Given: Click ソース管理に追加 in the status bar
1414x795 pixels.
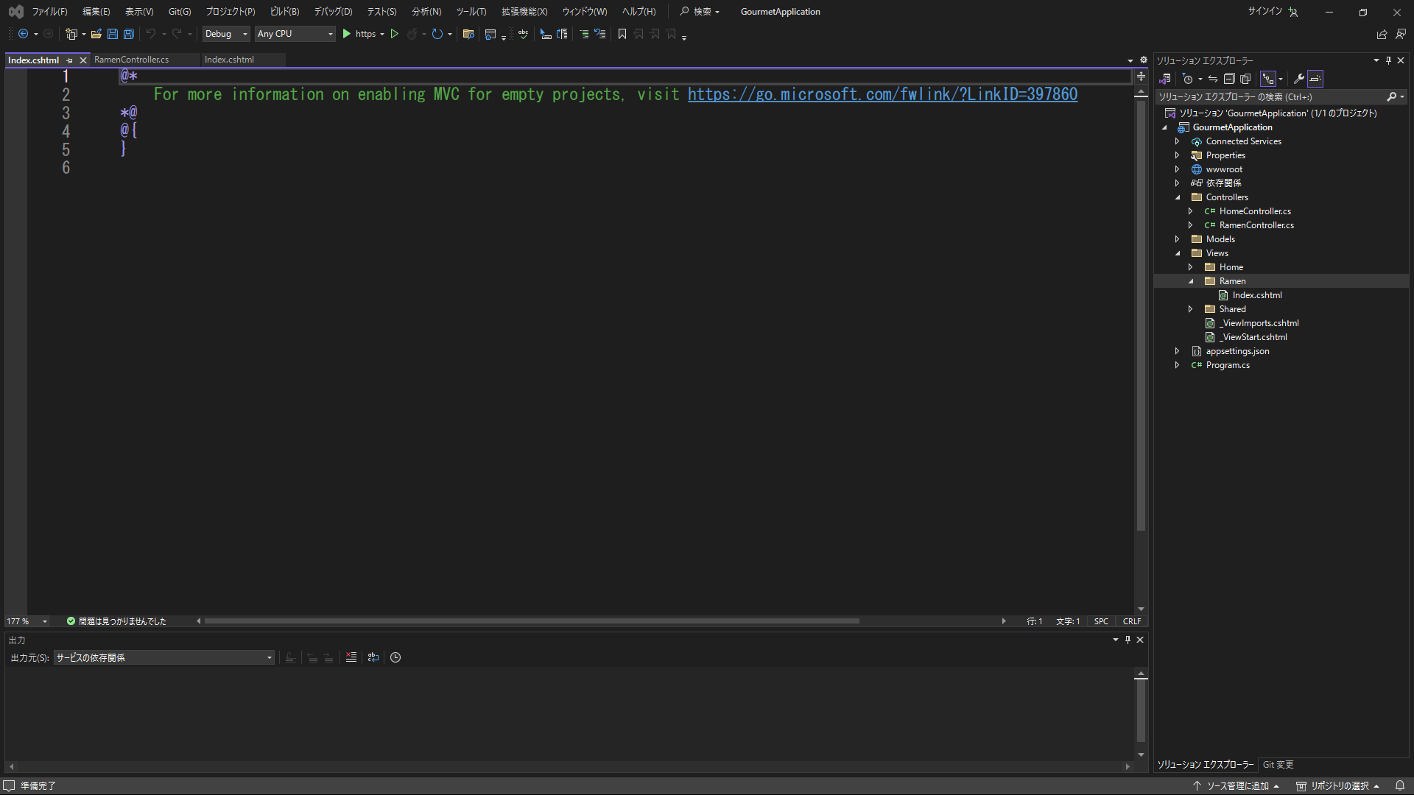Looking at the screenshot, I should (1237, 785).
